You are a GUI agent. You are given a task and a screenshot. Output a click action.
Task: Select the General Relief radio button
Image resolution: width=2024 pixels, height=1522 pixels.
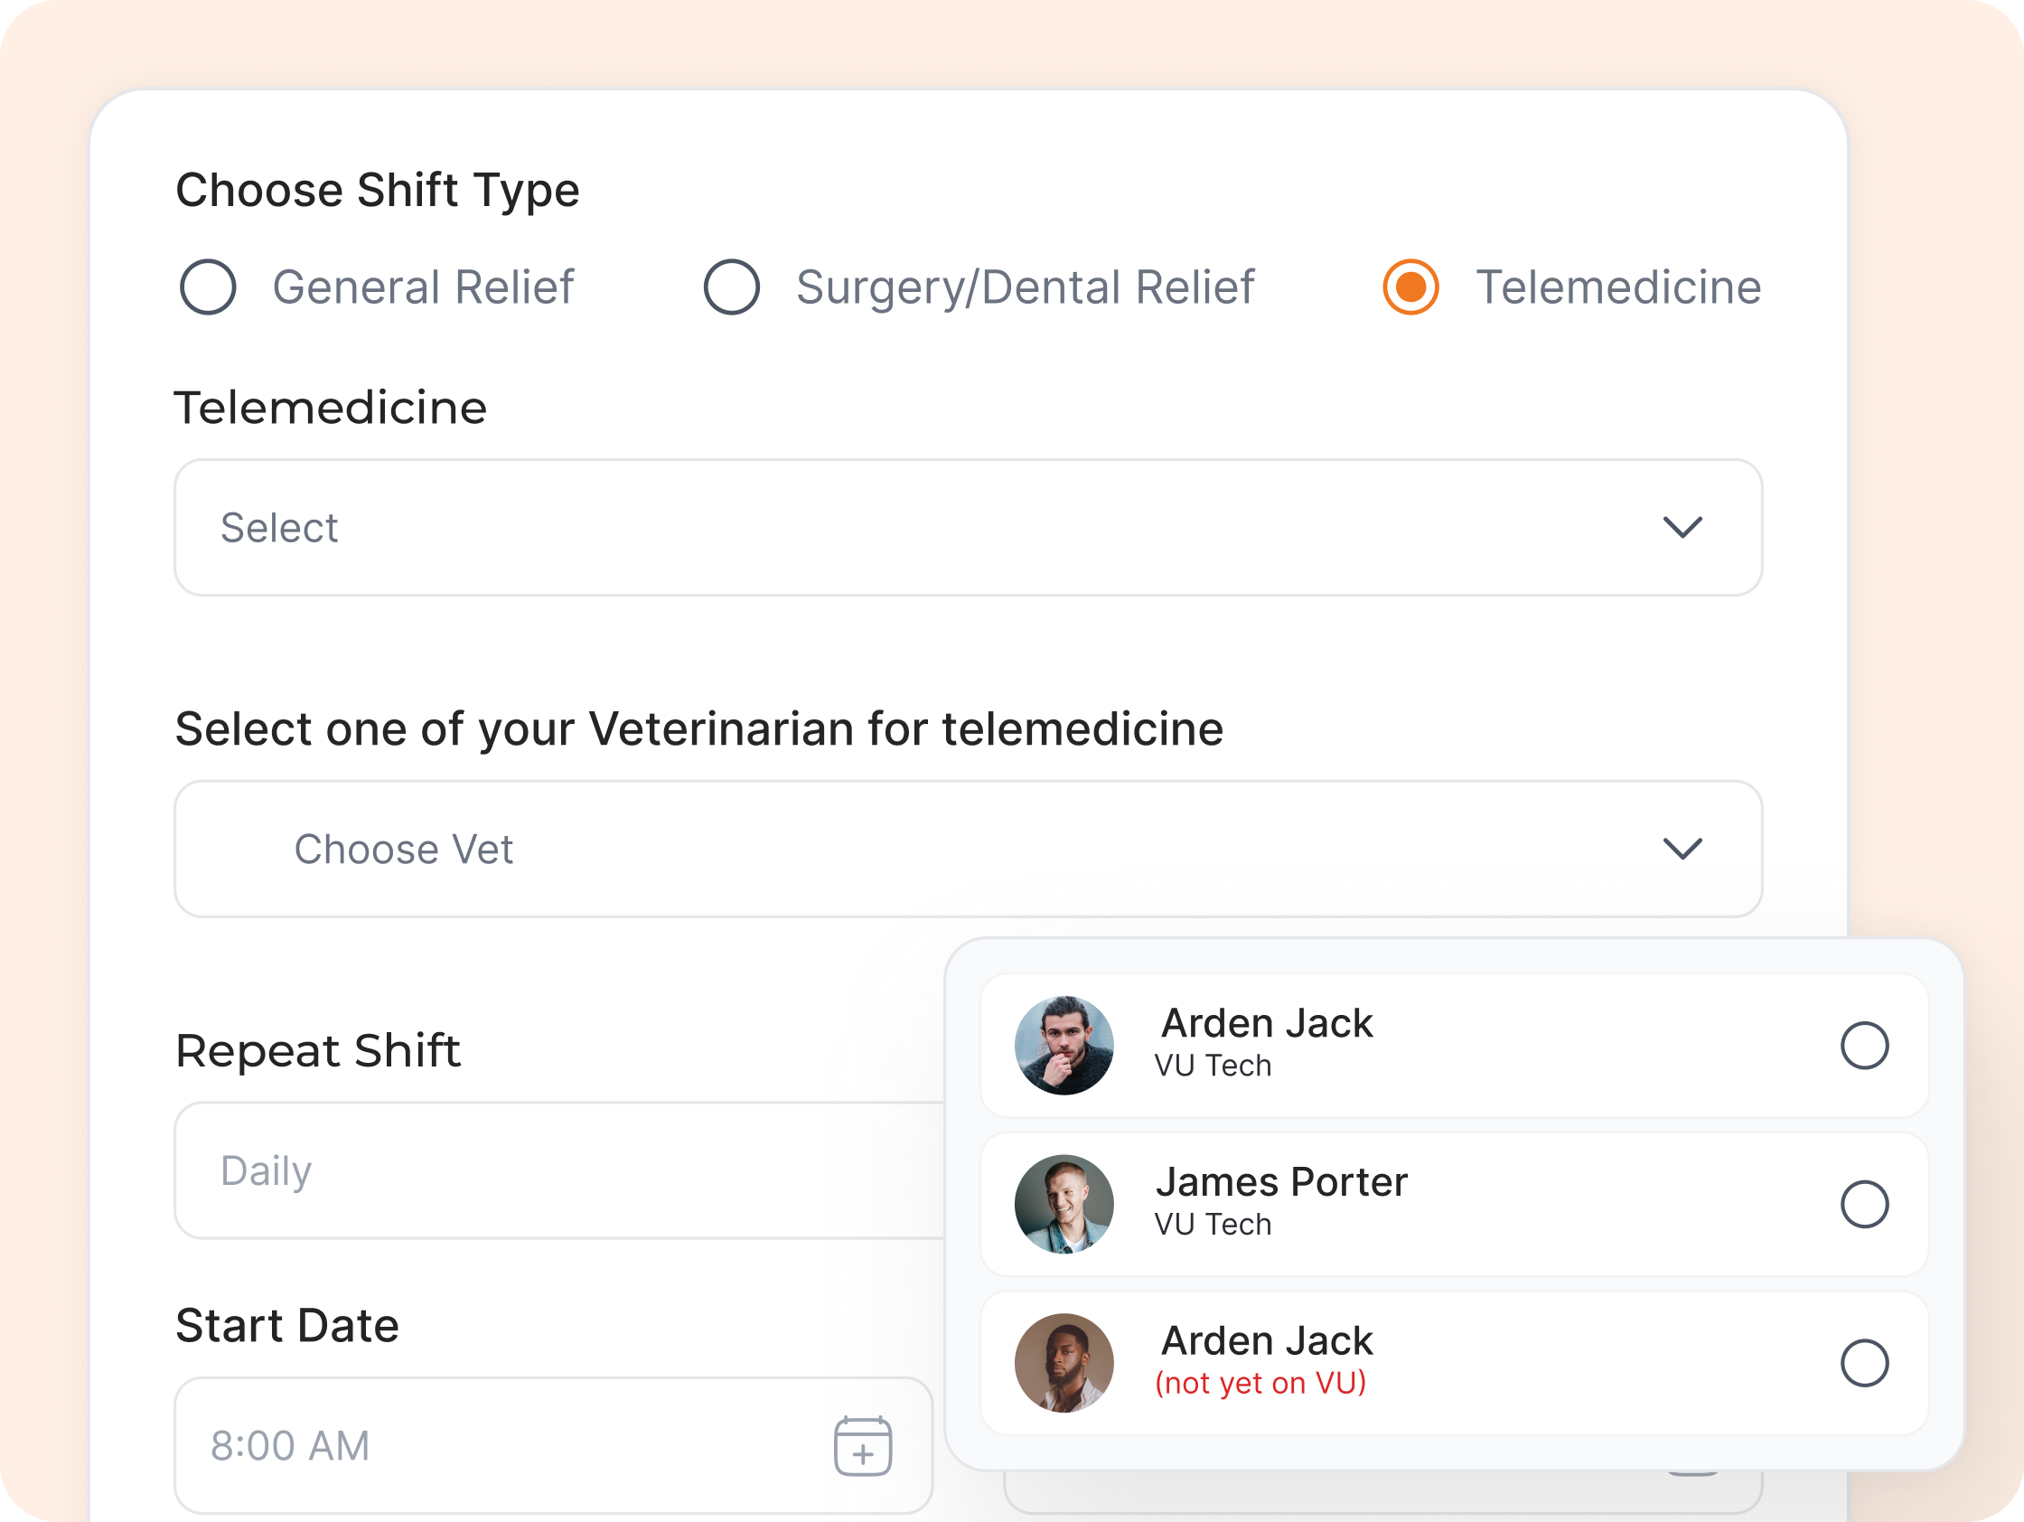(208, 287)
